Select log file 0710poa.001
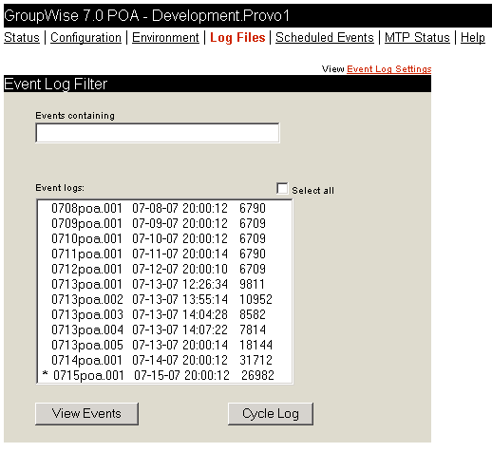Image resolution: width=492 pixels, height=452 pixels. [164, 238]
